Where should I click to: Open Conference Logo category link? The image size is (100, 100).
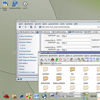pyautogui.click(x=27, y=72)
